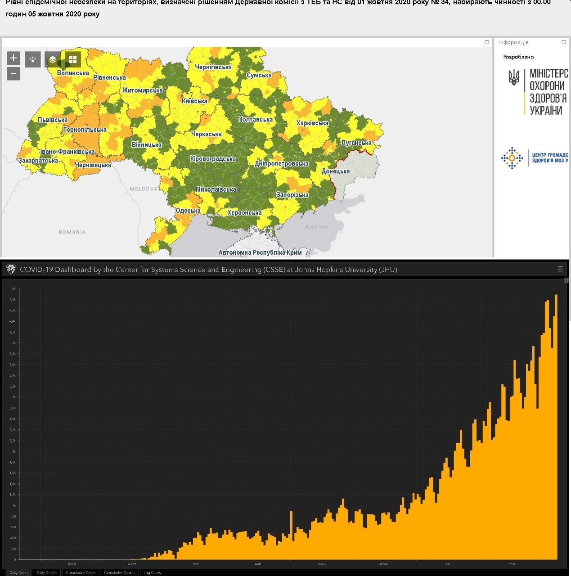Maximize the map panel
The width and height of the screenshot is (571, 576).
(487, 42)
